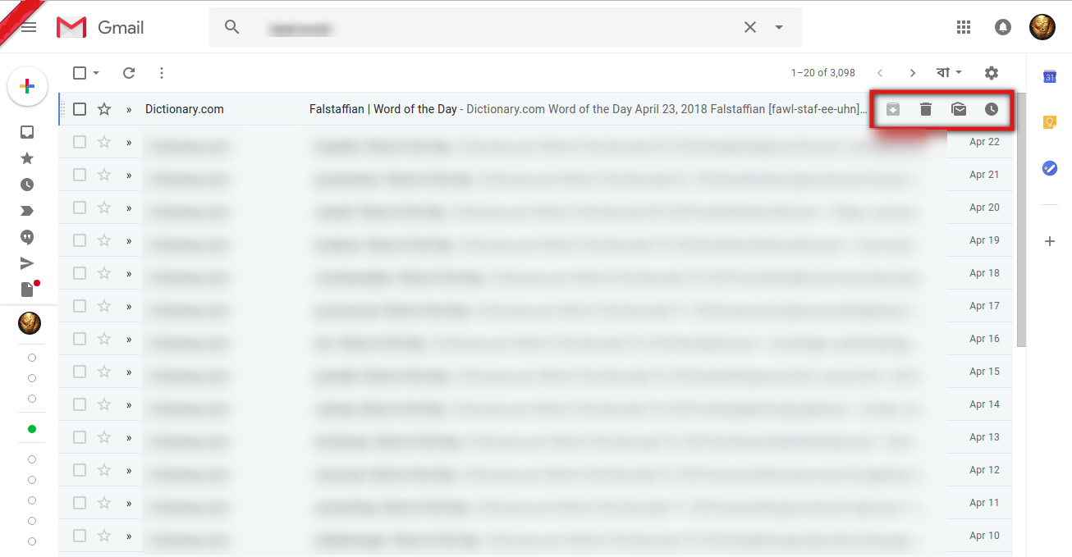The image size is (1072, 557).
Task: Open the main menu hamburger
Action: [x=29, y=27]
